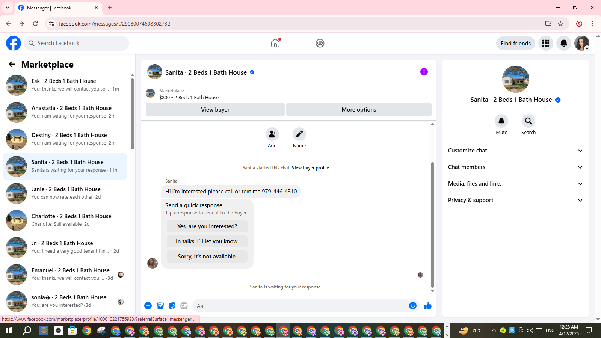Screen dimensions: 601x338
Task: Open the emoji picker
Action: 413,306
